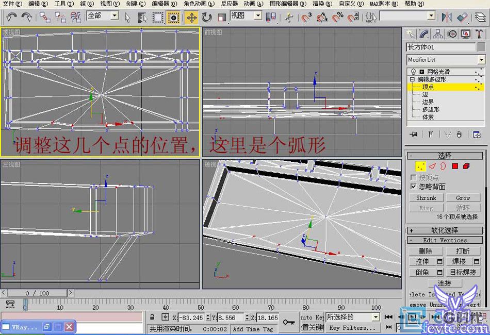Switch to the Motion panel tab

452,33
